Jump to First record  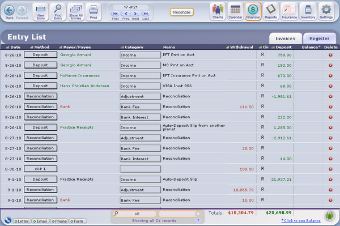pyautogui.click(x=115, y=14)
